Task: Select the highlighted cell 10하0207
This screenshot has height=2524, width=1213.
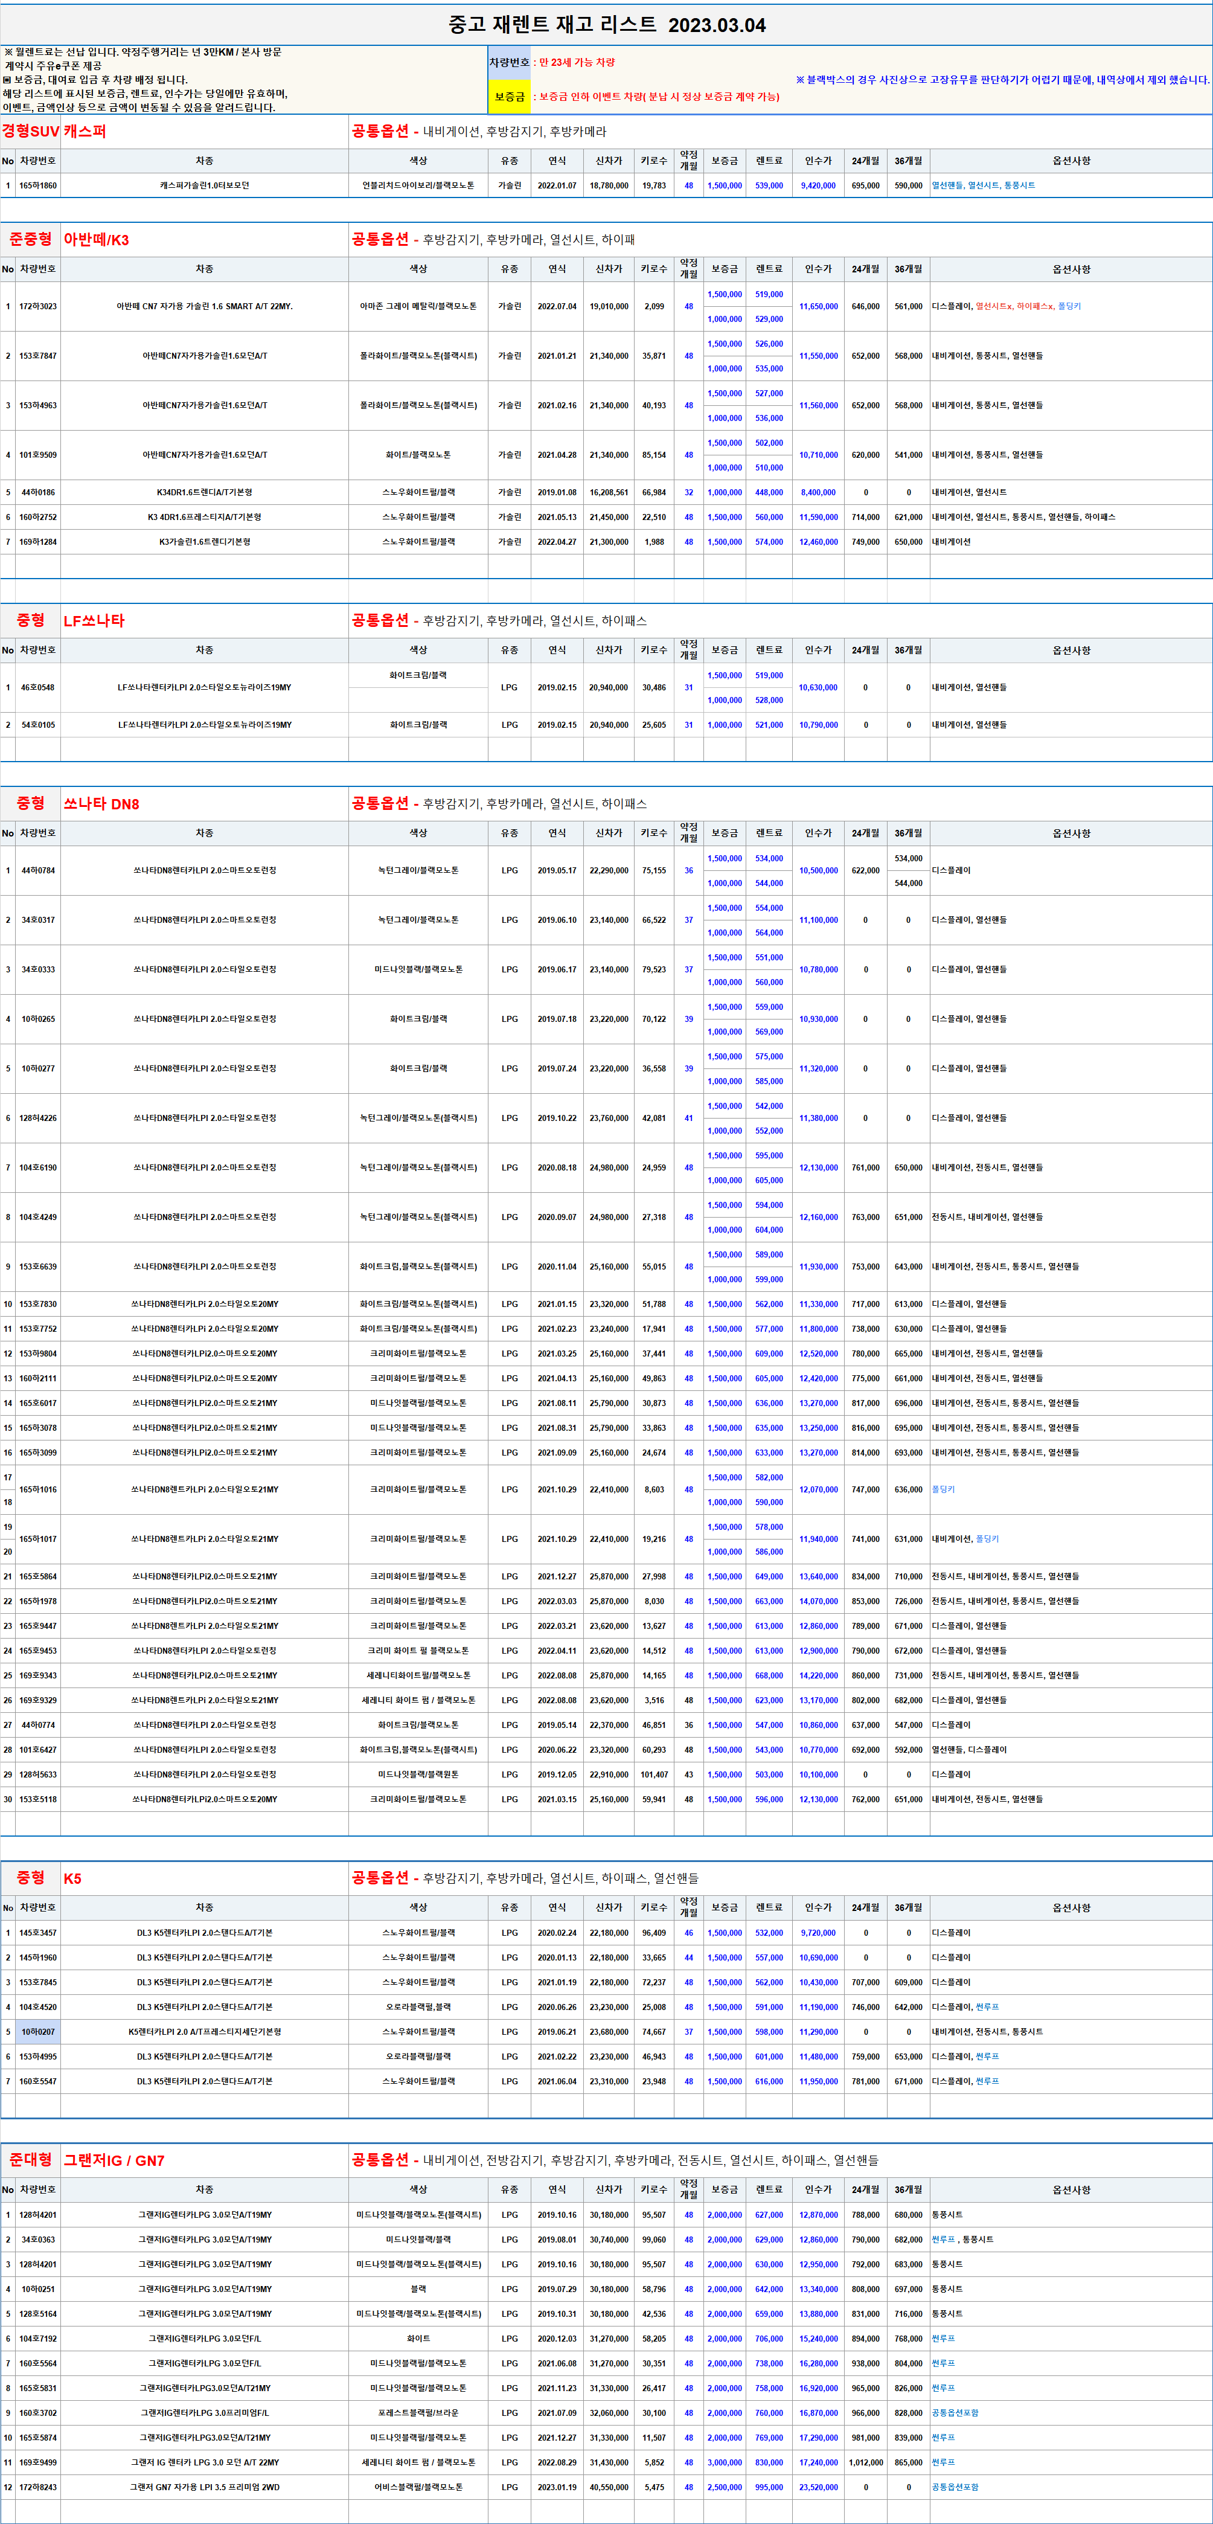Action: pyautogui.click(x=38, y=2032)
